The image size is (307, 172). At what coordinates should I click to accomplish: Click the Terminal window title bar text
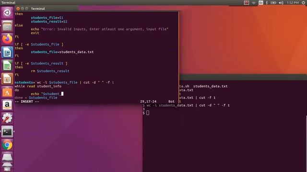point(38,9)
